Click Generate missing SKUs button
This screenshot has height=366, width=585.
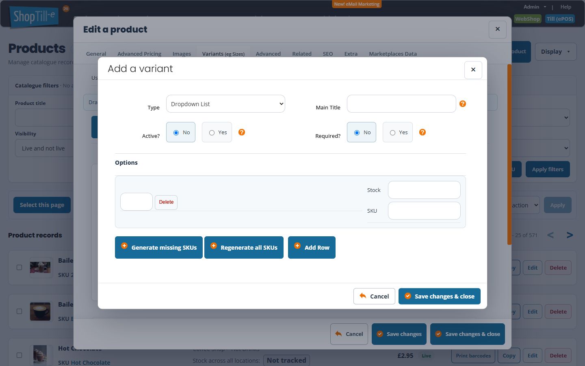click(159, 247)
